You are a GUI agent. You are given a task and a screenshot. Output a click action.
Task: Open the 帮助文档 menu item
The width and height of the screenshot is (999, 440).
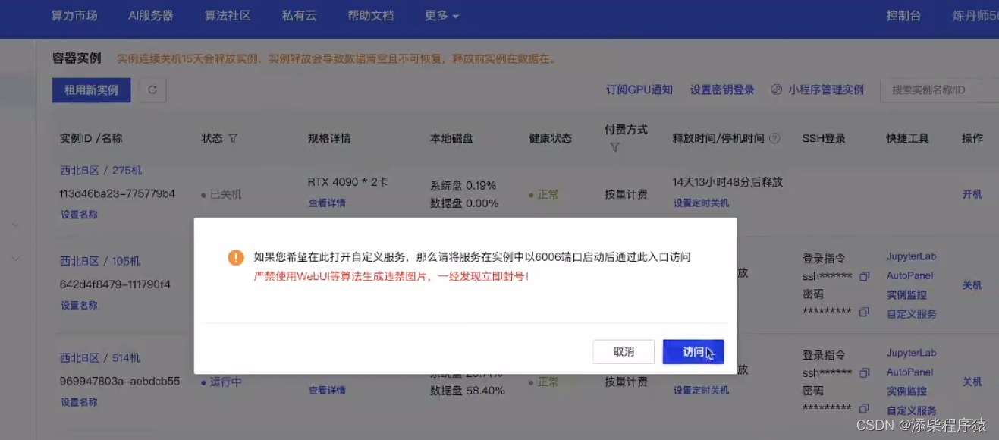(x=369, y=14)
